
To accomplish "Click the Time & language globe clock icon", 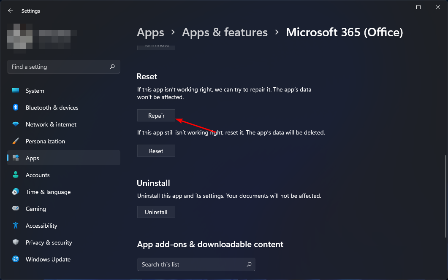I will pyautogui.click(x=16, y=191).
